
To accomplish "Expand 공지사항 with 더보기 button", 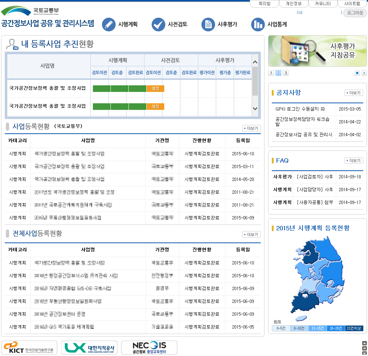I will [353, 93].
